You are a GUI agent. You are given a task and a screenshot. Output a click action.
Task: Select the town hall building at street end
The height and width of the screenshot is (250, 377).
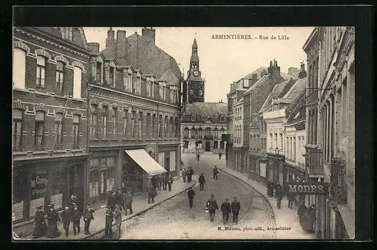coord(204,128)
